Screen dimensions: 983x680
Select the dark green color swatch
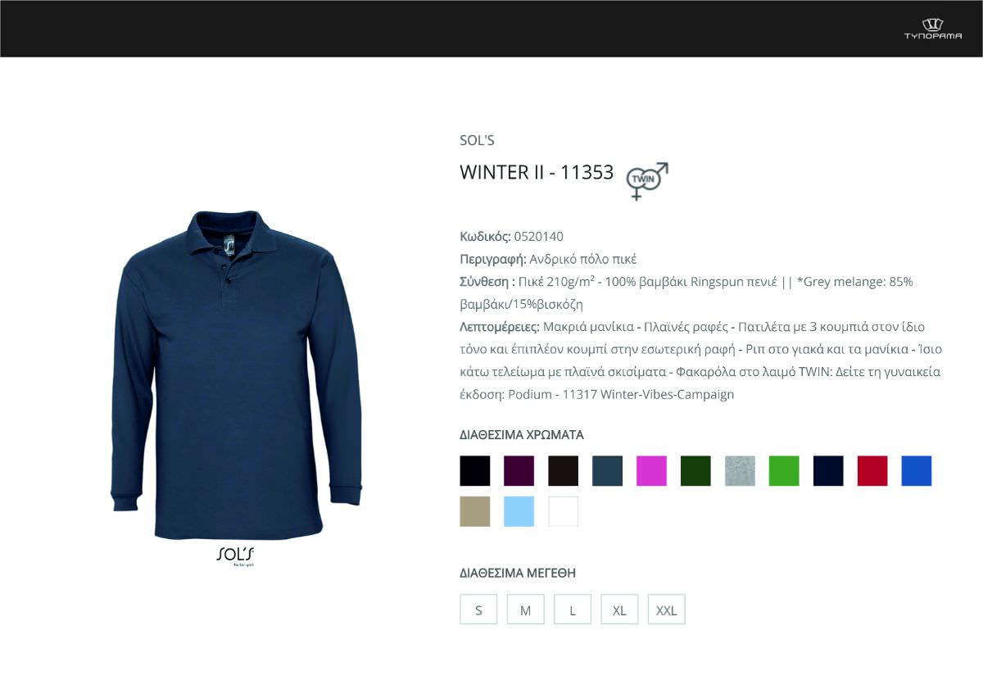click(696, 471)
